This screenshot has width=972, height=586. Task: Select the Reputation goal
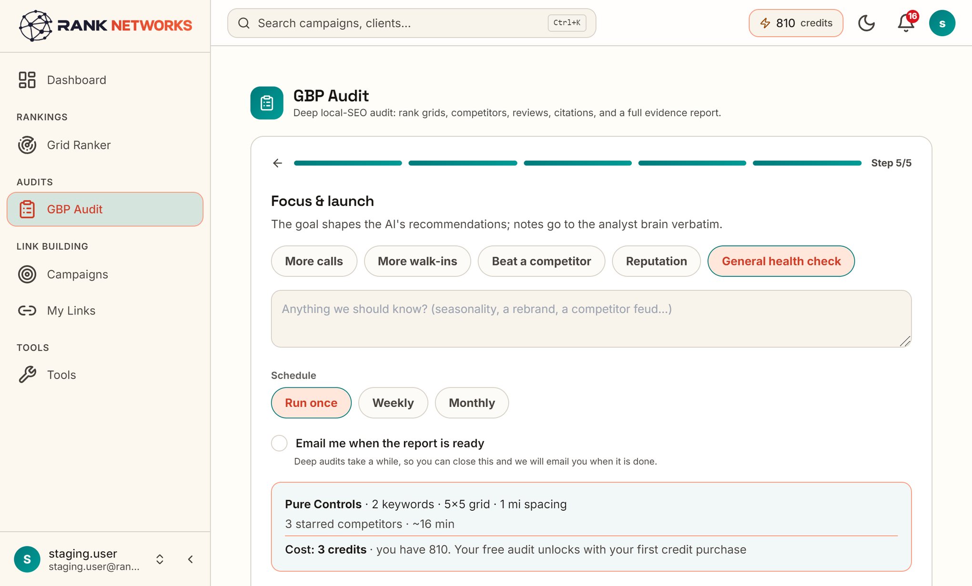(656, 261)
